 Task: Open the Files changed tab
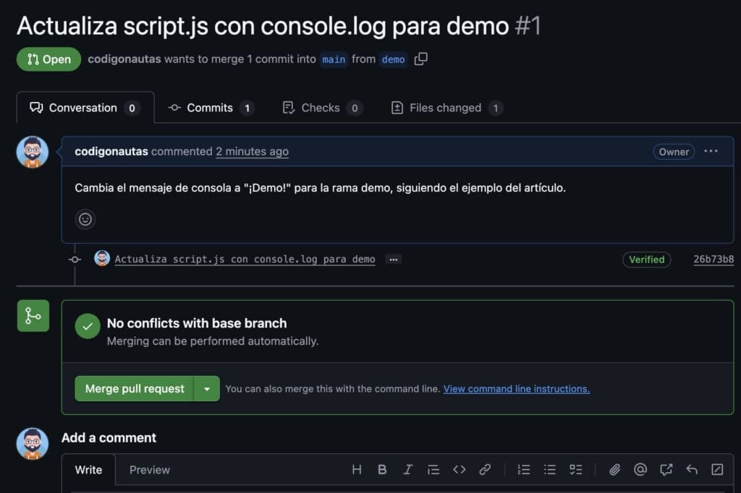click(x=446, y=108)
